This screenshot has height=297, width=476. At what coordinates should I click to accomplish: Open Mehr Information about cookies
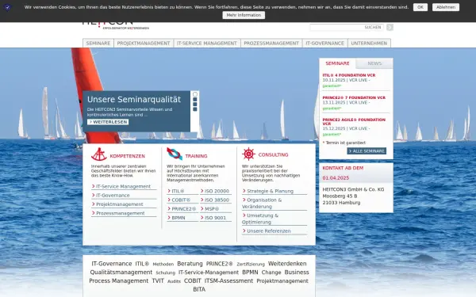[244, 15]
